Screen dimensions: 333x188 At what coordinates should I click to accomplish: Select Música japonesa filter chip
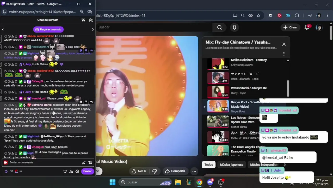pos(232,165)
